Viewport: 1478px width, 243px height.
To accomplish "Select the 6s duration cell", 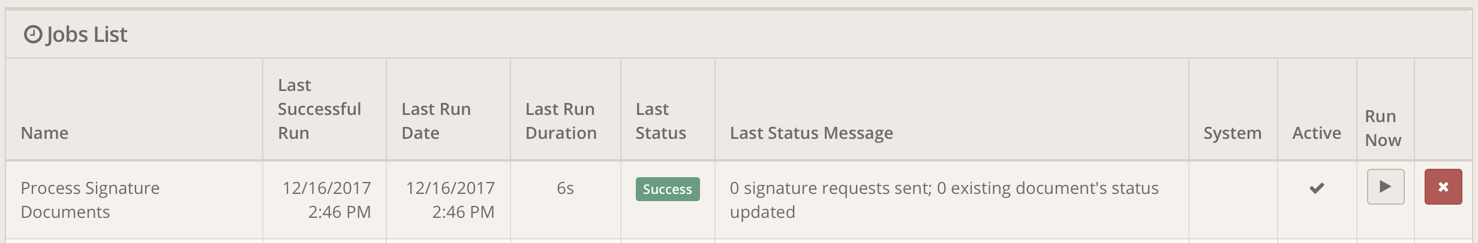I will (x=565, y=189).
